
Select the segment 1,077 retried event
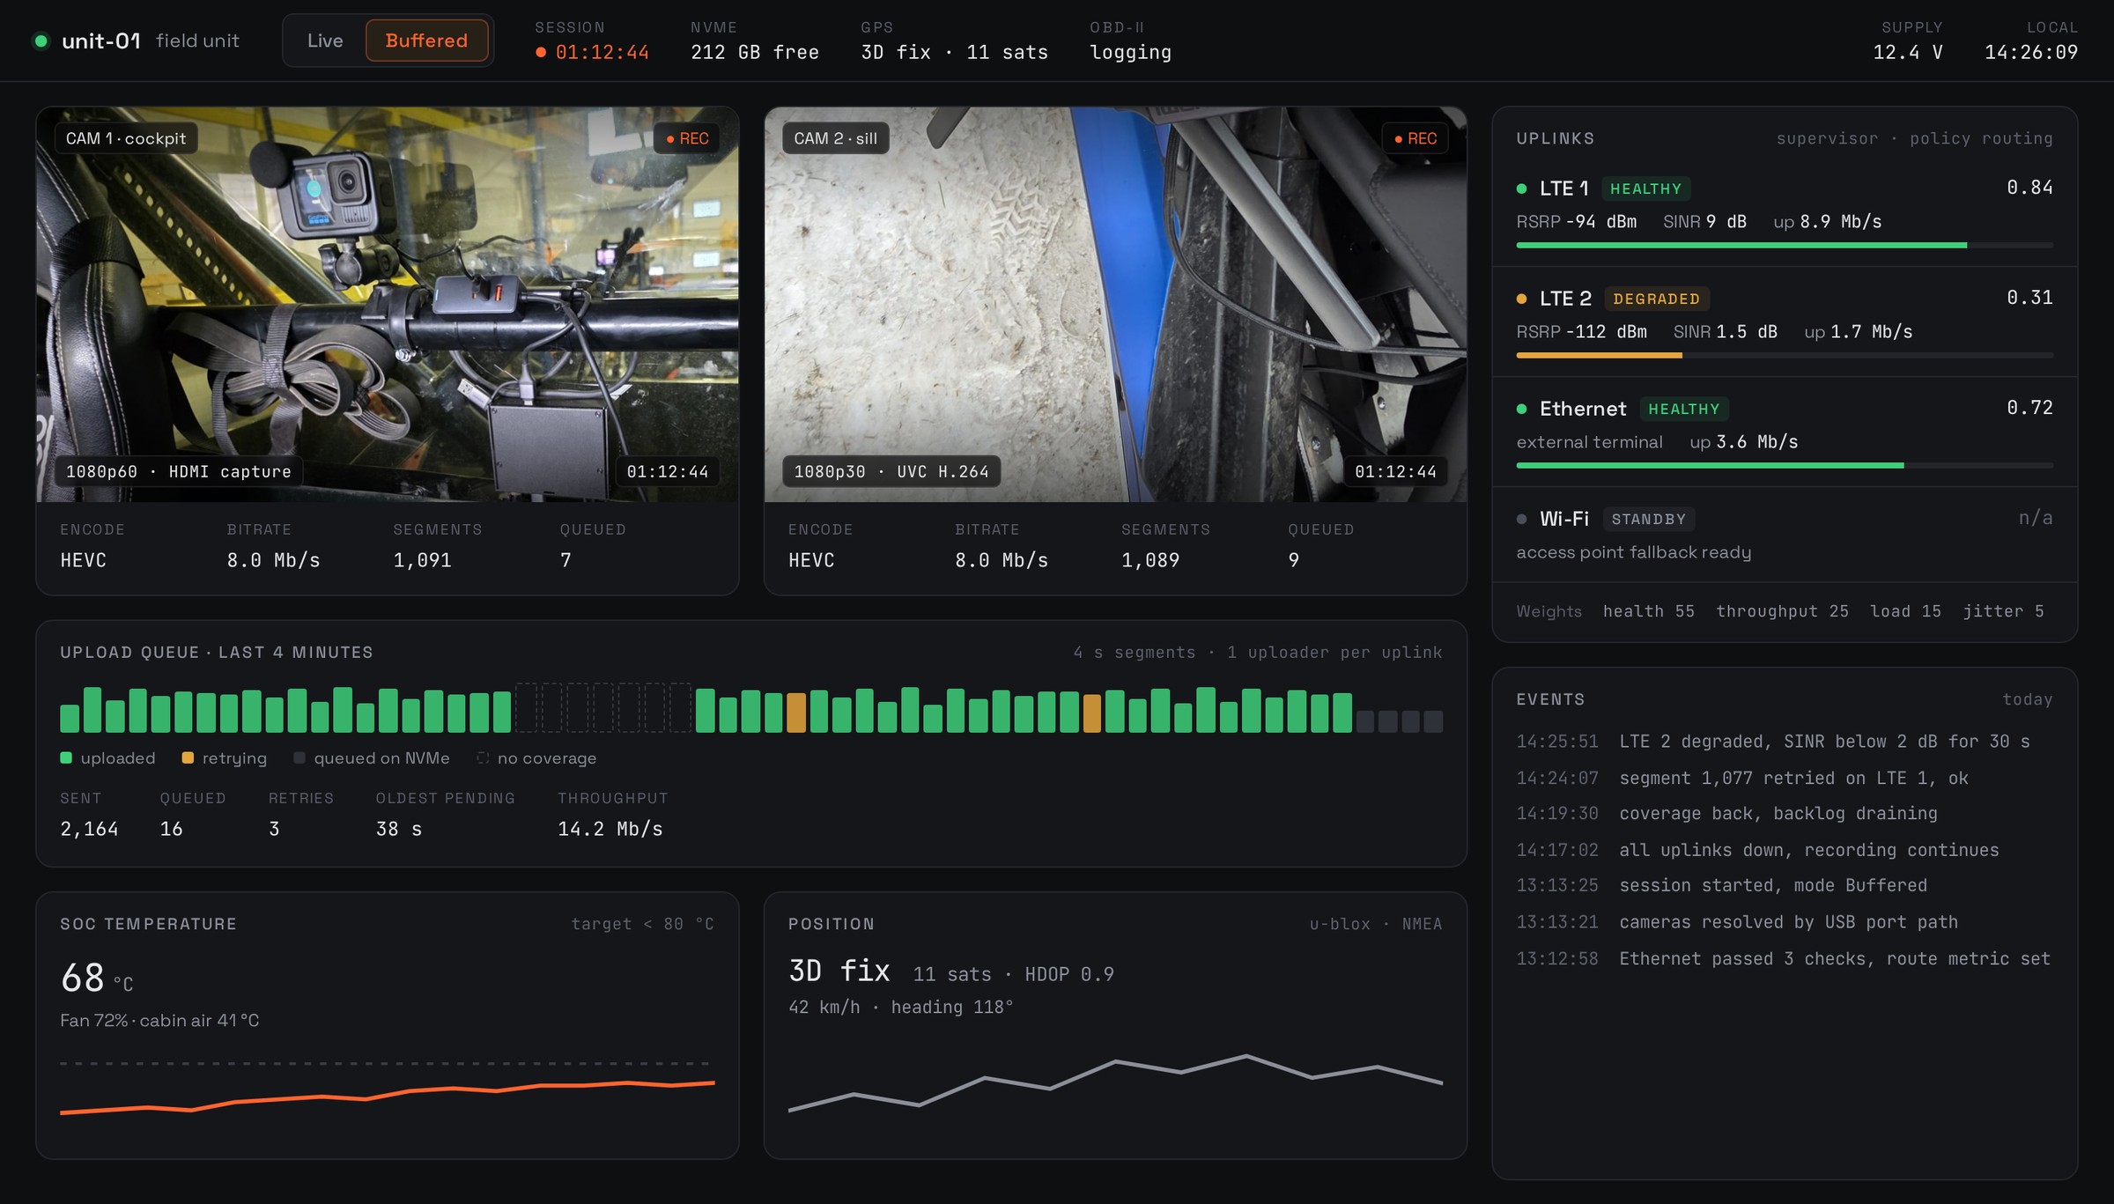[x=1785, y=778]
